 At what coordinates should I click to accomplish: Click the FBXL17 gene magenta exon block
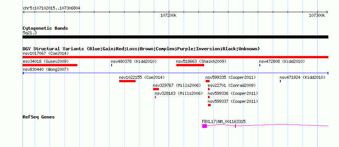coord(205,126)
